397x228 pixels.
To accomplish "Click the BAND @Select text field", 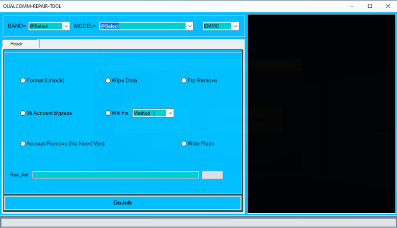I will coord(46,26).
